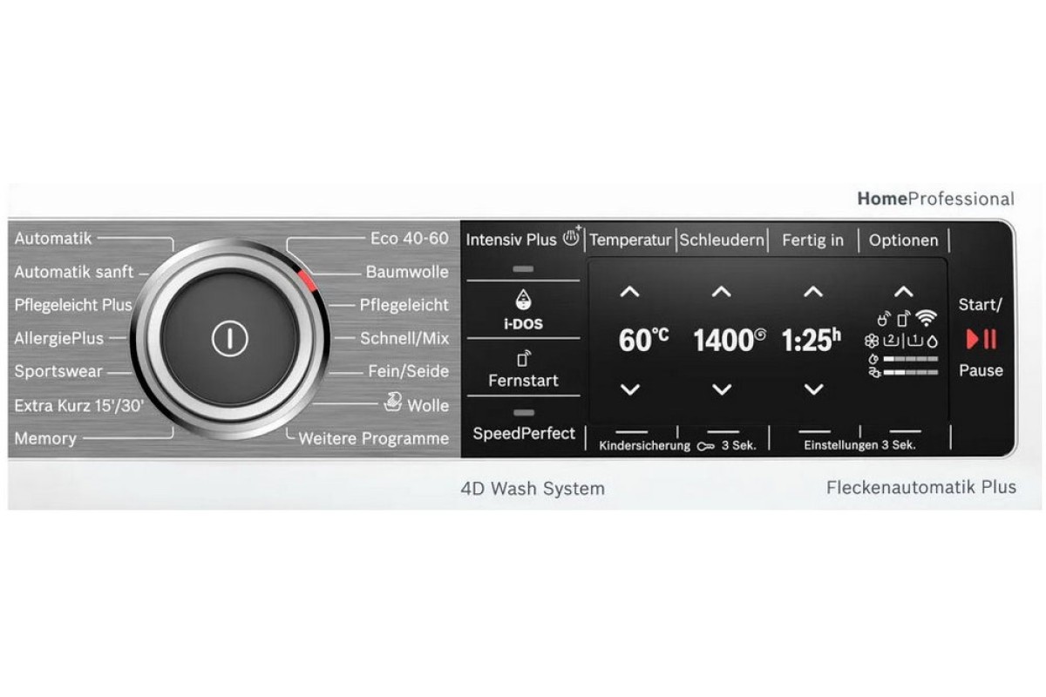Viewport: 1046px width, 697px height.
Task: Lower spin speed with the down arrow
Action: (x=721, y=389)
